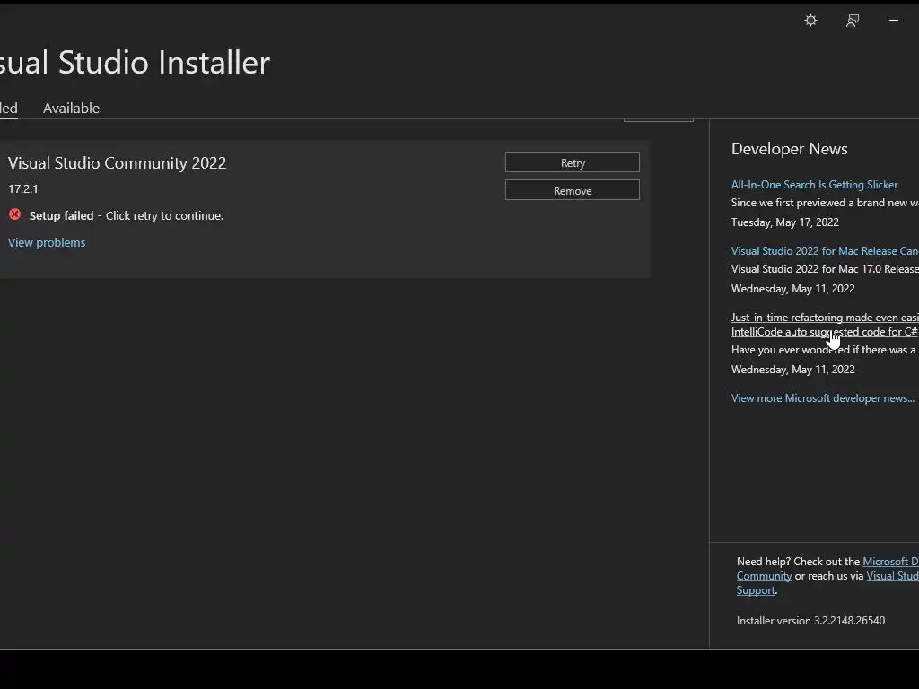Select 'Since we first previewed' summary text
The width and height of the screenshot is (919, 689).
[x=825, y=203]
